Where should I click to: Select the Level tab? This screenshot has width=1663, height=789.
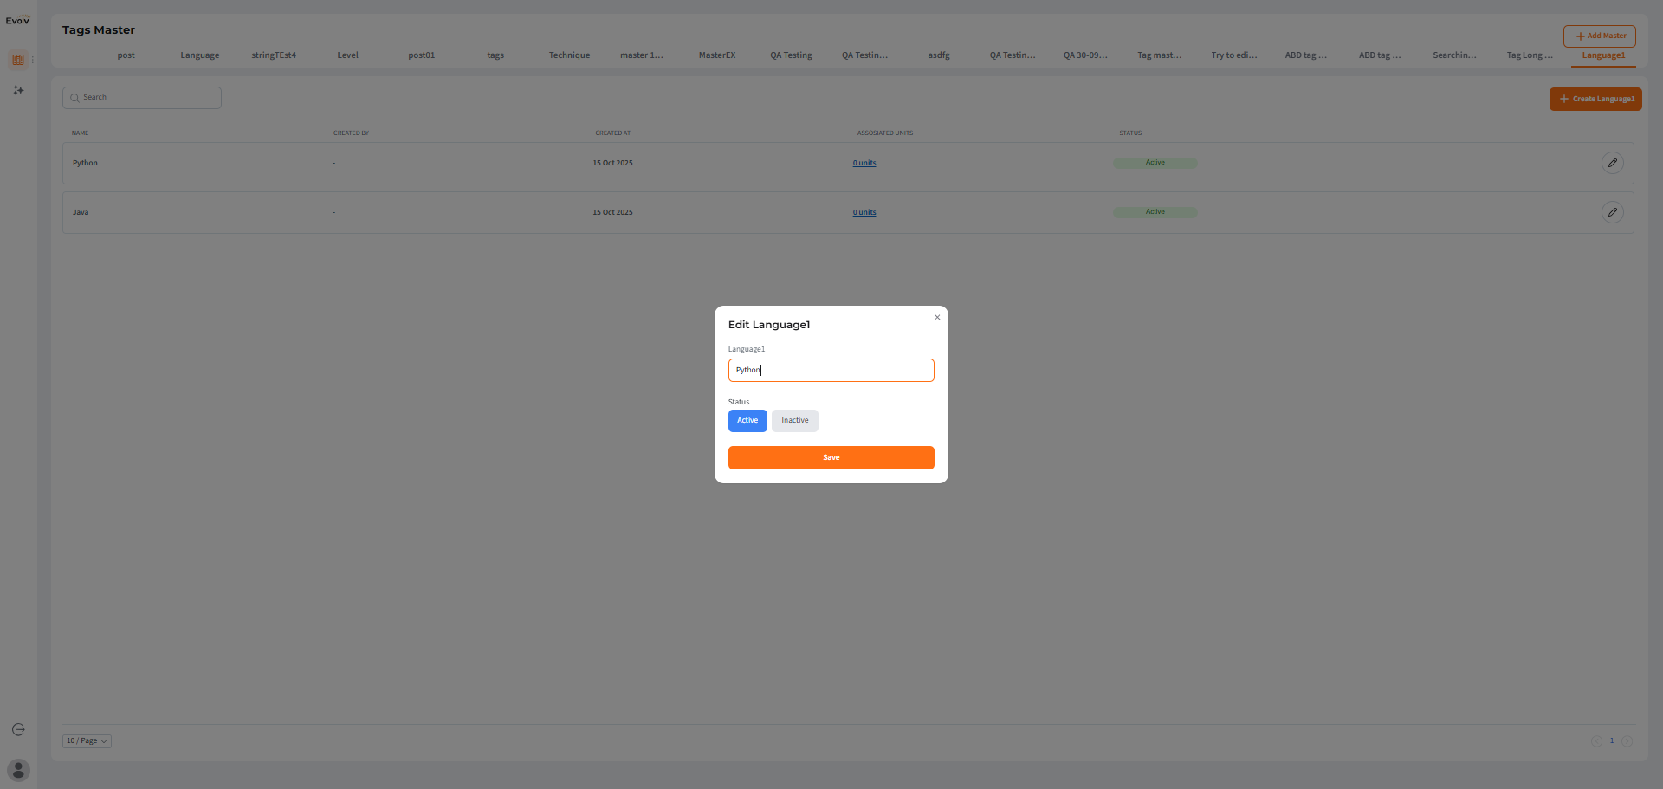click(x=347, y=55)
